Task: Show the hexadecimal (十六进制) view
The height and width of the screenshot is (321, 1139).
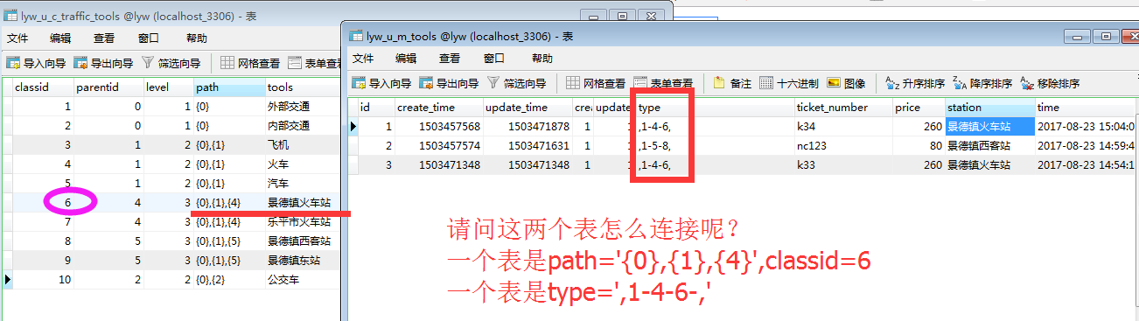Action: (x=789, y=84)
